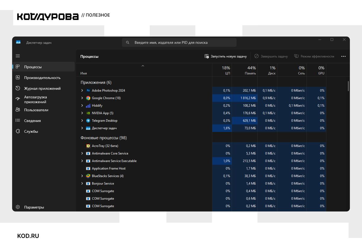Viewport: 362px width, 248px height.
Task: Open the hamburger navigation menu
Action: [18, 56]
